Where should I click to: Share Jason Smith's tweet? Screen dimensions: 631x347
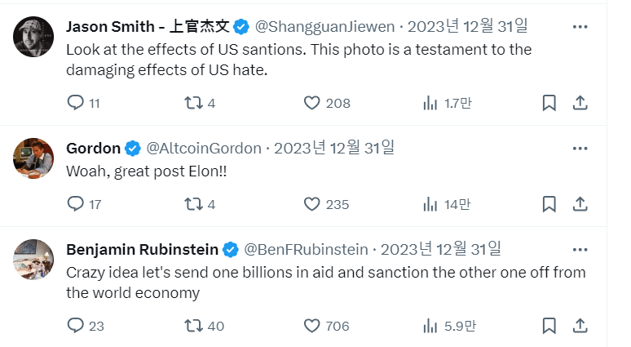pos(580,103)
